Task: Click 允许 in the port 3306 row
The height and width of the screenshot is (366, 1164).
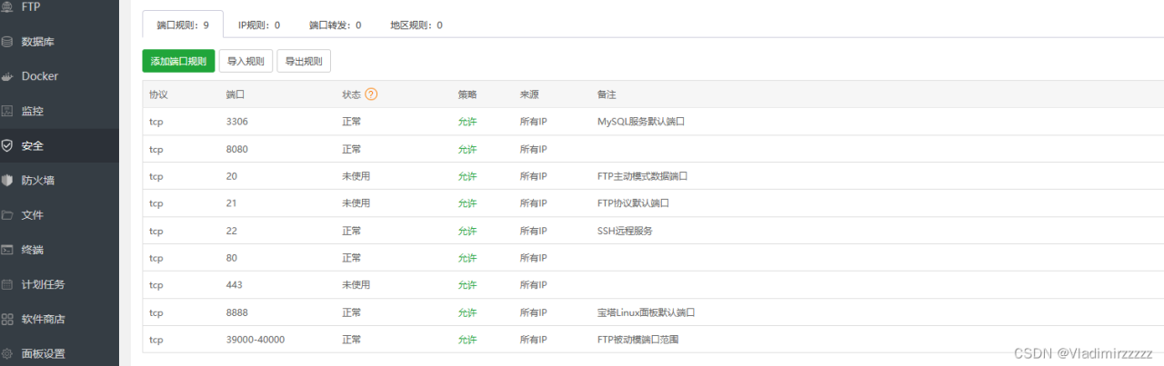Action: (x=467, y=122)
